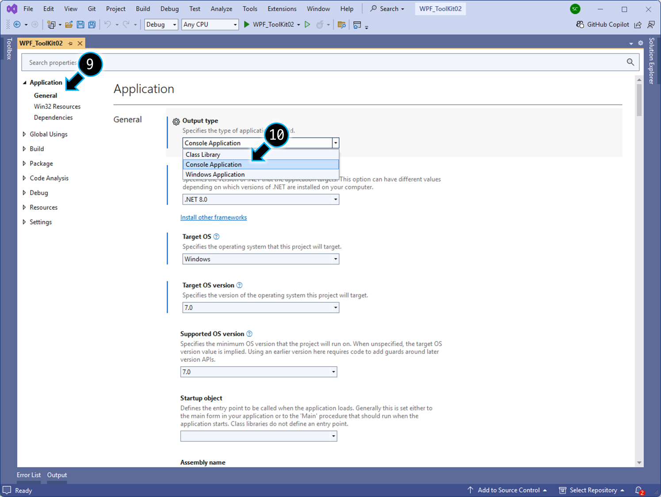Open the notifications bell in status bar
The width and height of the screenshot is (661, 497).
coord(639,490)
